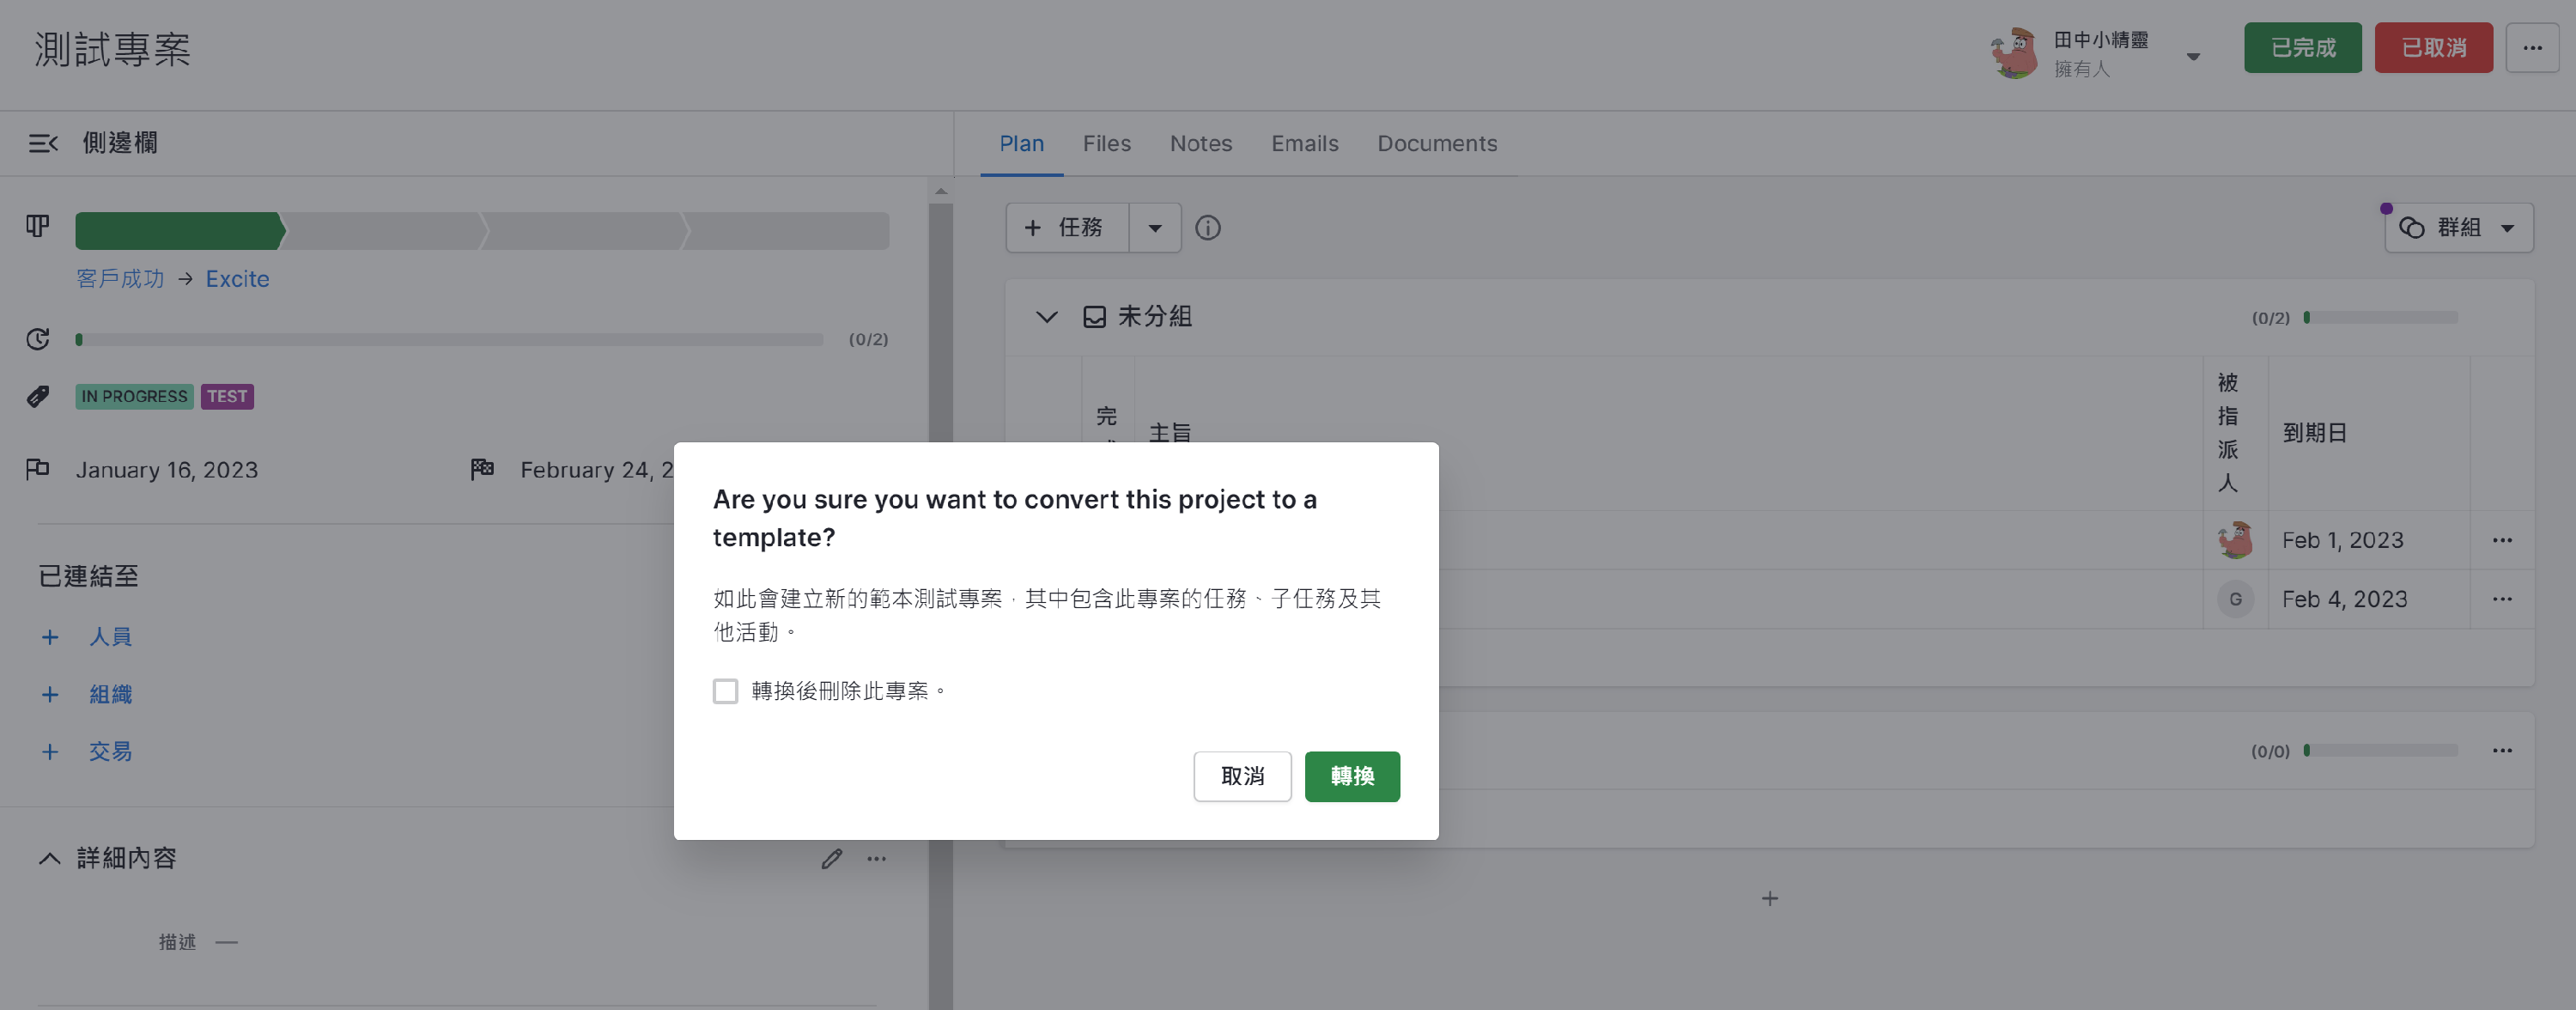The width and height of the screenshot is (2576, 1010).
Task: Click the plus icon below the task groups
Action: [x=1769, y=899]
